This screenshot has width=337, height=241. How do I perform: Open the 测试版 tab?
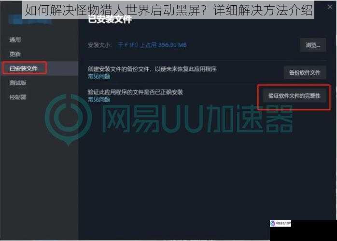(18, 83)
